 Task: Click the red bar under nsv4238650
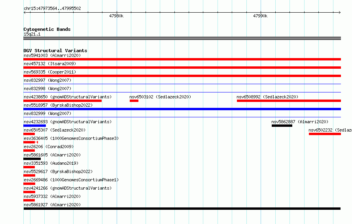pos(62,101)
